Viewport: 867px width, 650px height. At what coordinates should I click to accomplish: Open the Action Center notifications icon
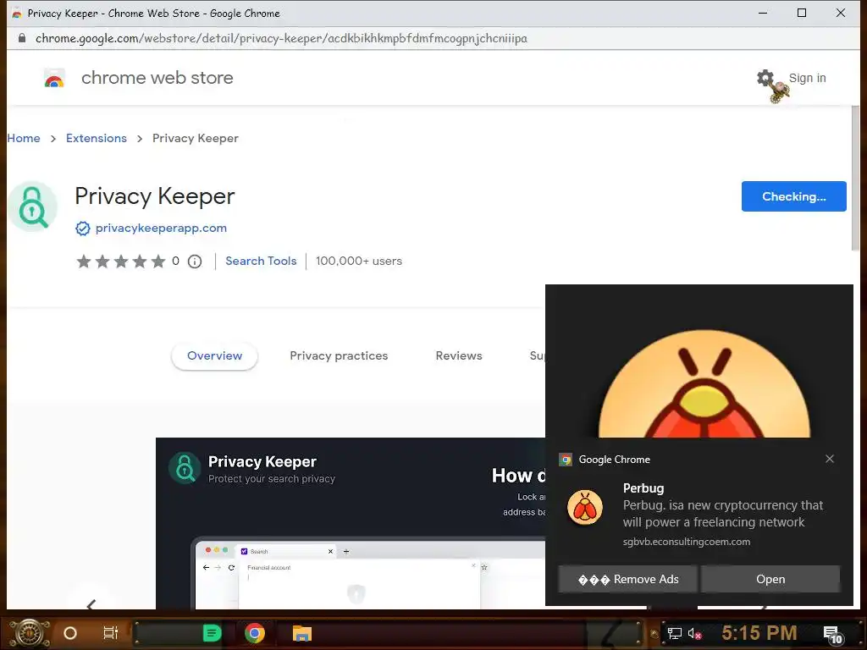tap(832, 634)
